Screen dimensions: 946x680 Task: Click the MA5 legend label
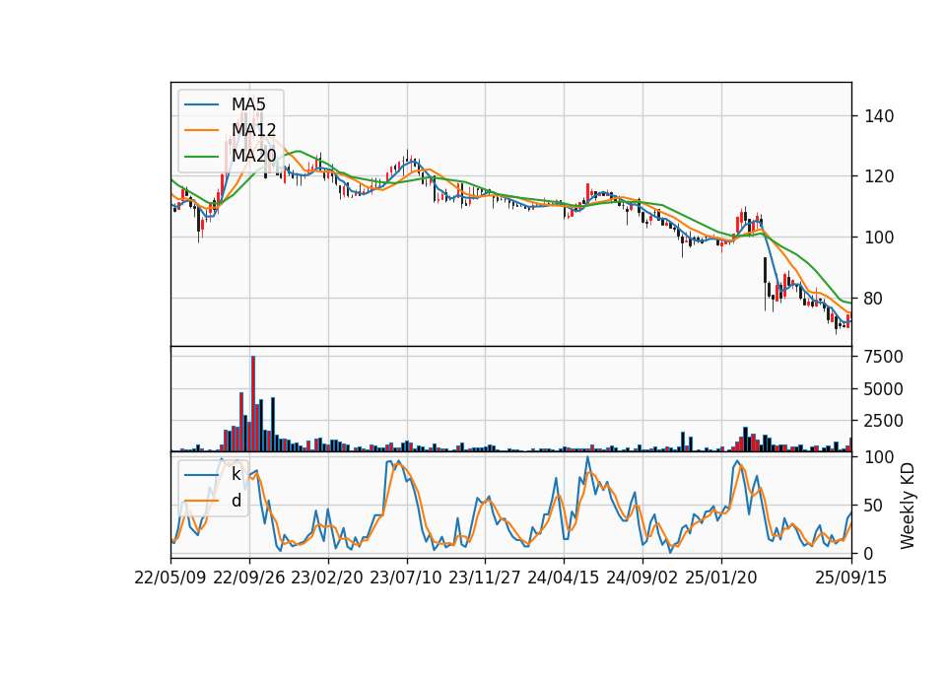pos(248,104)
